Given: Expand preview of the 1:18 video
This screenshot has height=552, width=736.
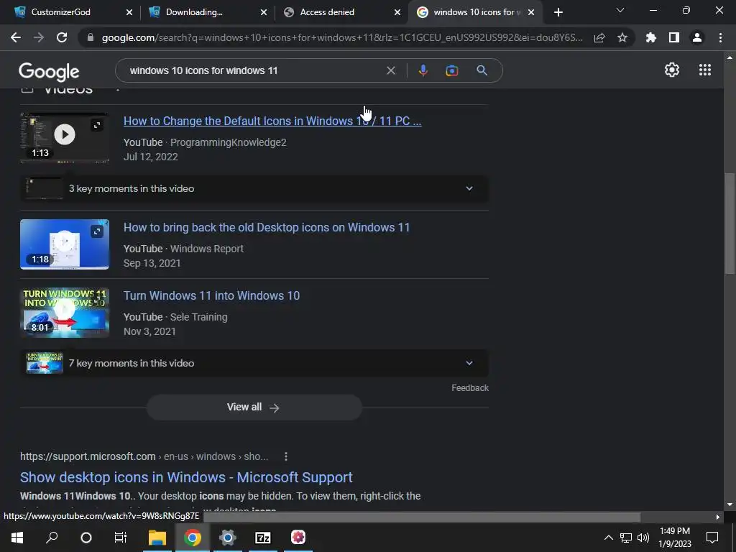Looking at the screenshot, I should tap(97, 231).
